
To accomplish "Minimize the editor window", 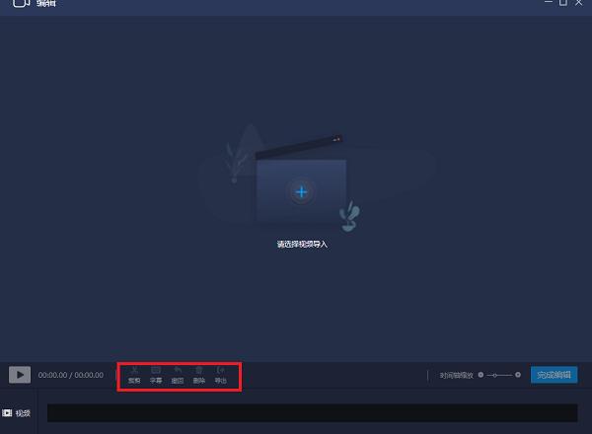I will click(549, 3).
